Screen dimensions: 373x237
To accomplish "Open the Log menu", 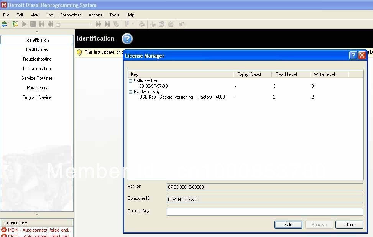I will (x=50, y=15).
